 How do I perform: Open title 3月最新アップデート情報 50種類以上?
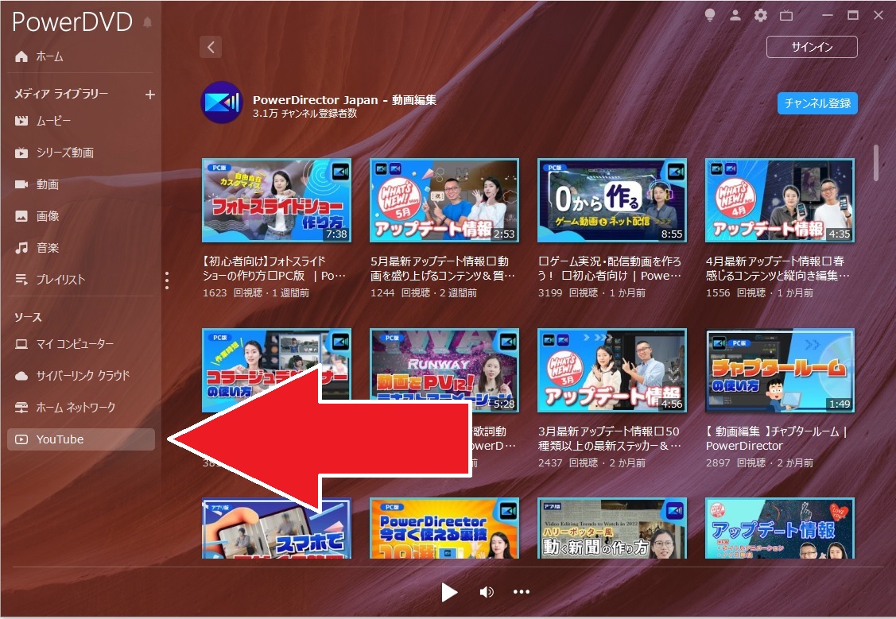point(609,439)
